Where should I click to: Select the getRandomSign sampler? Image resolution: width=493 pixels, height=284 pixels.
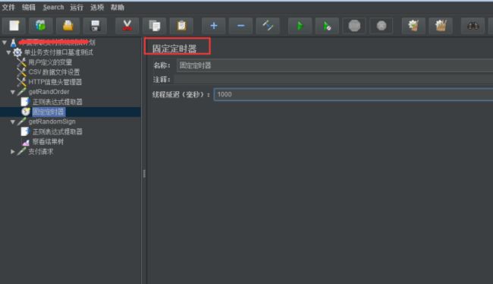52,121
